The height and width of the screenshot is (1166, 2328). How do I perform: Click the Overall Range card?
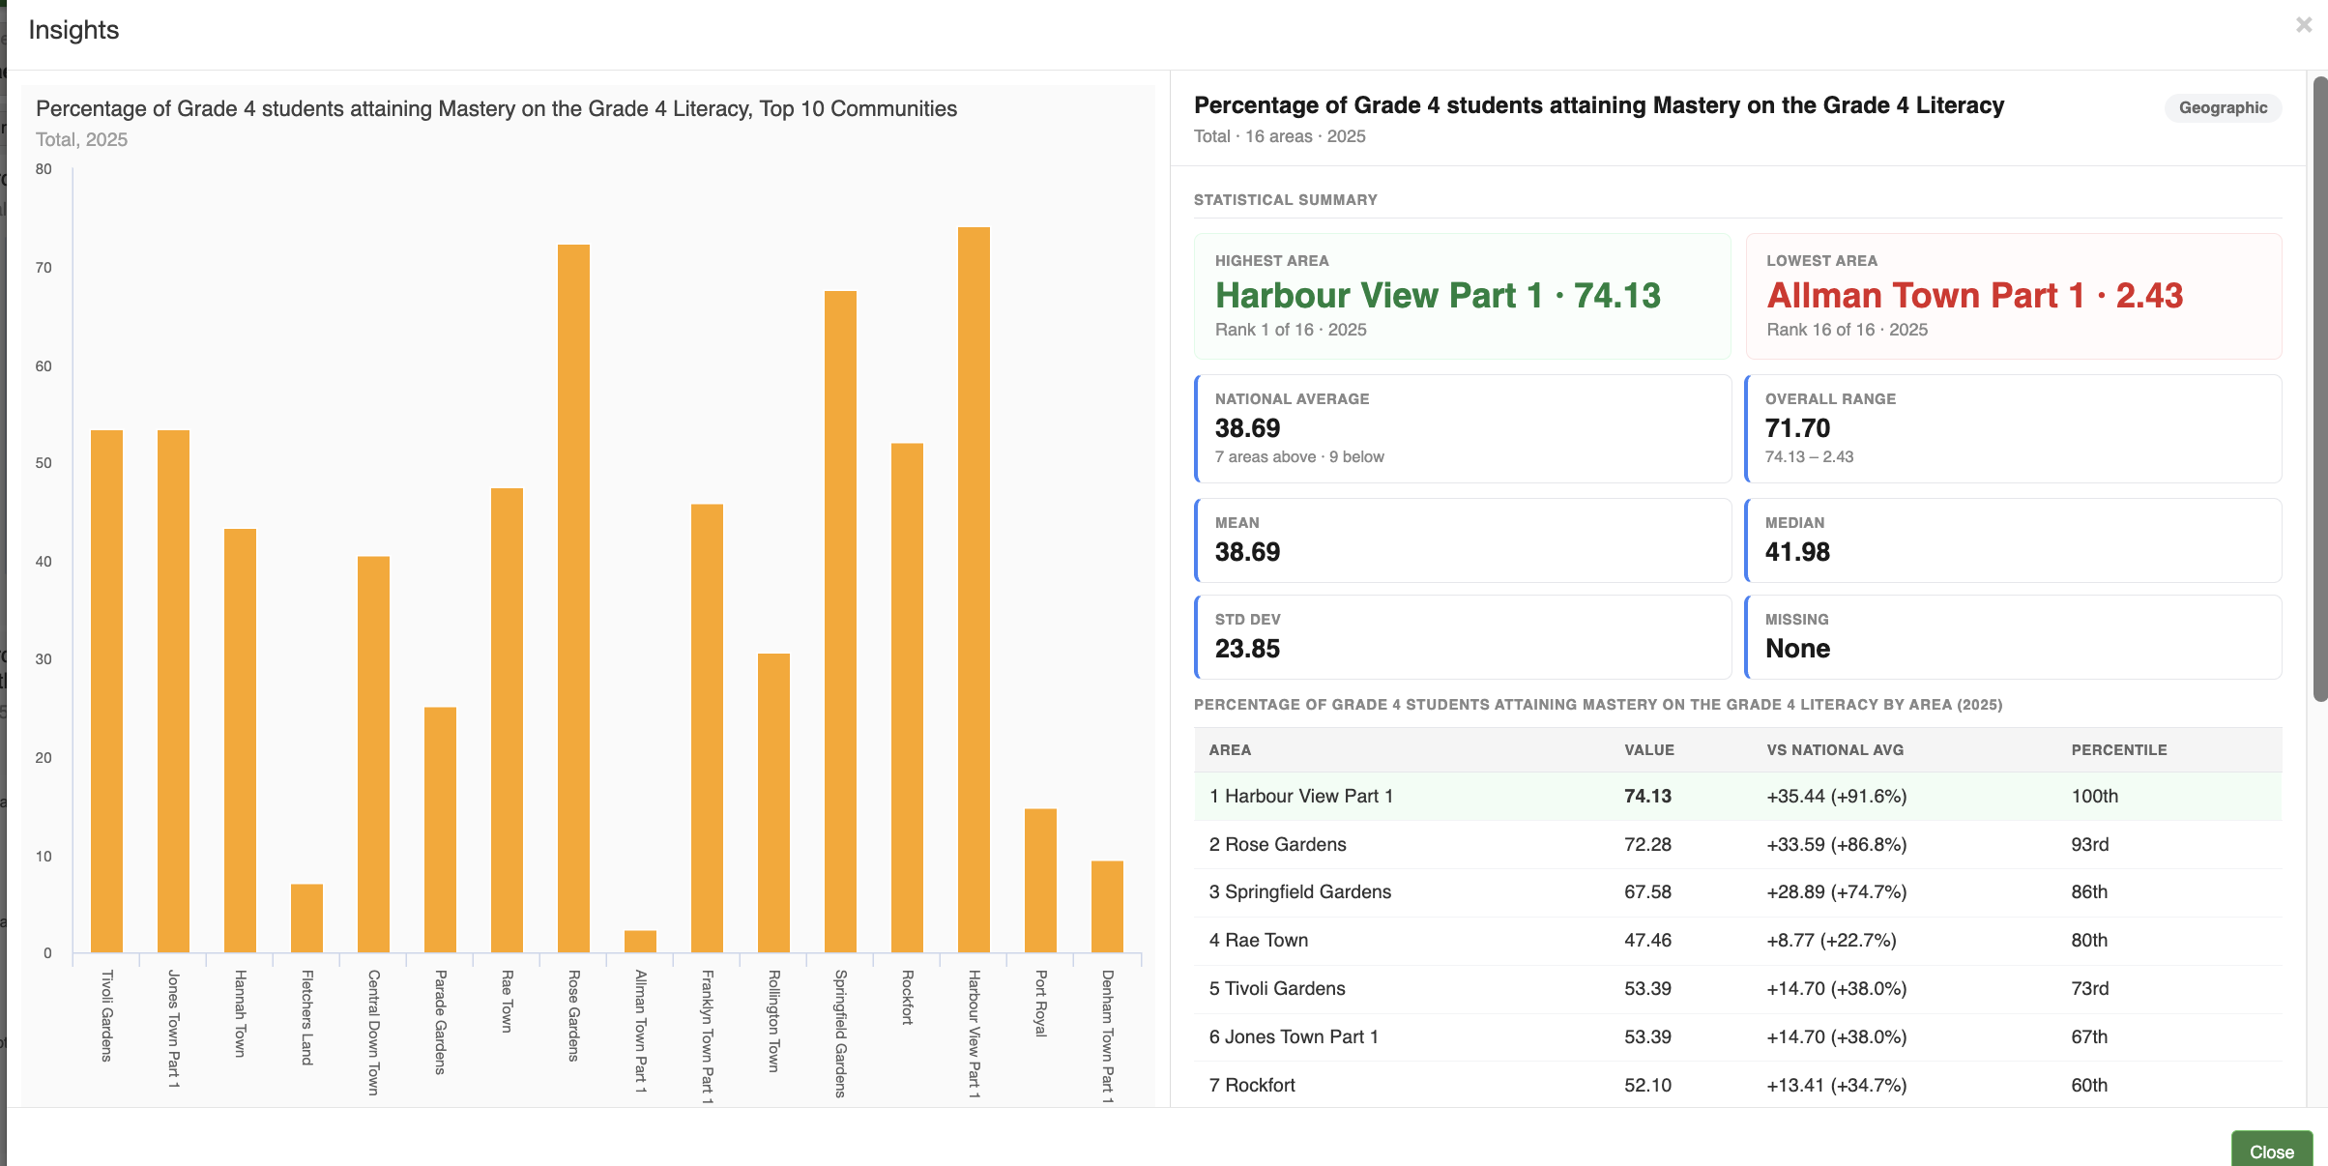[x=2014, y=428]
